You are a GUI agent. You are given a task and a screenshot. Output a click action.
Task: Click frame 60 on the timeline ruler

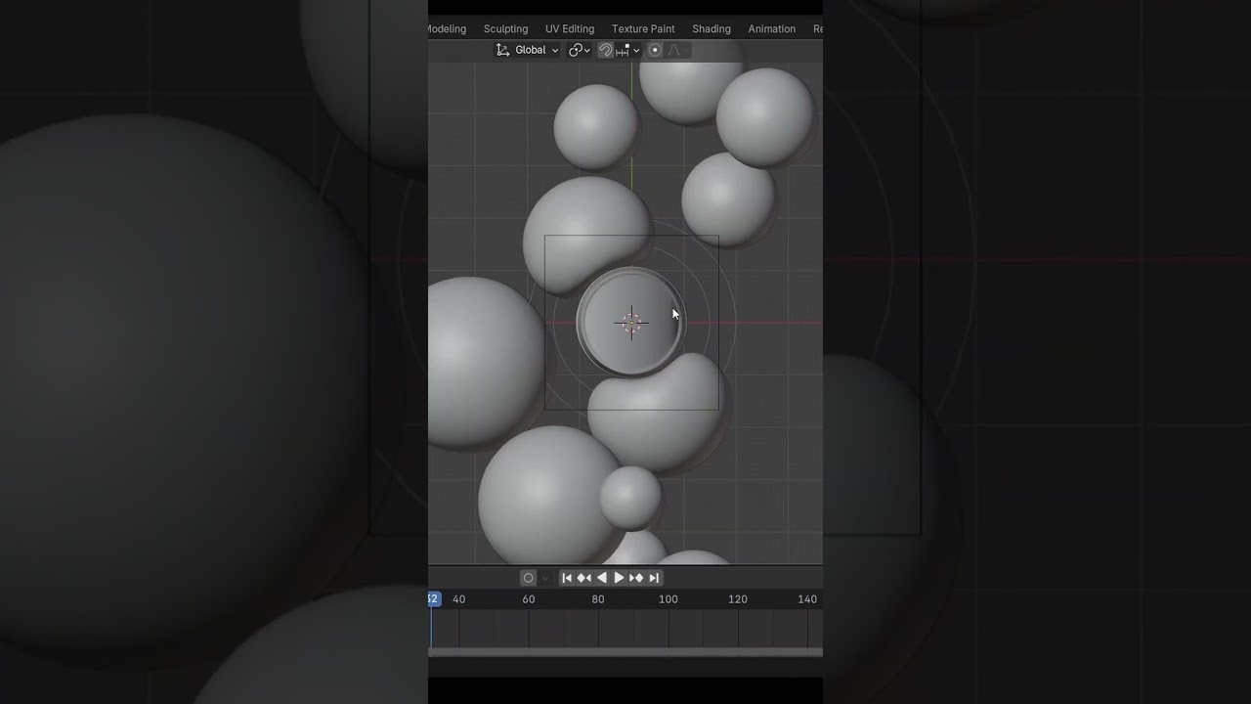point(529,599)
